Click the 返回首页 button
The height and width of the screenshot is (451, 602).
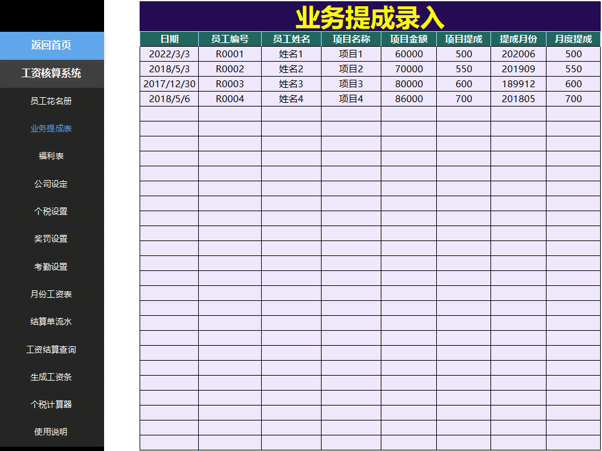click(52, 45)
